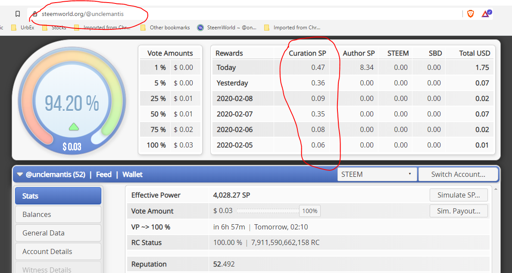Viewport: 512px width, 273px height.
Task: Open Brave Rewards triangle icon
Action: pyautogui.click(x=486, y=13)
